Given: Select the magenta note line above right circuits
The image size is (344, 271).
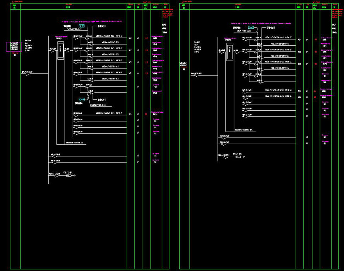Looking at the screenshot, I should click(261, 23).
